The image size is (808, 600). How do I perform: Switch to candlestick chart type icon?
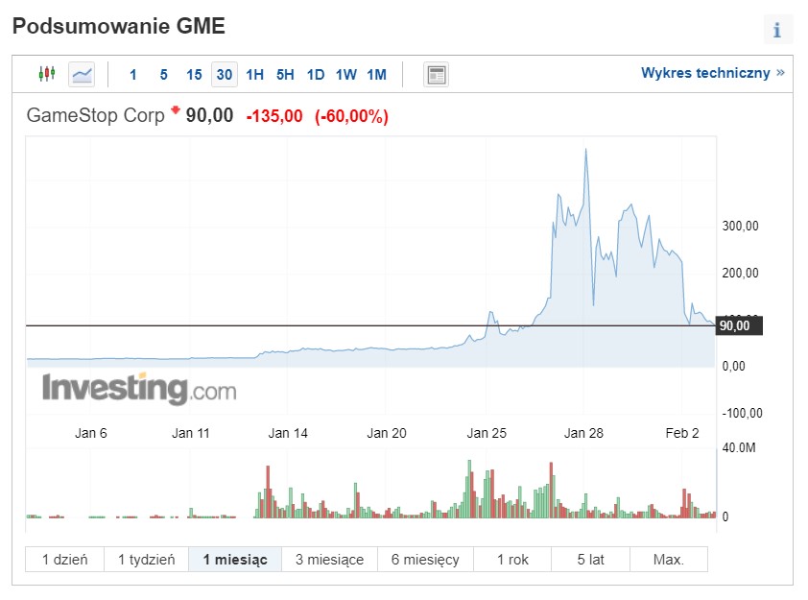pos(47,74)
